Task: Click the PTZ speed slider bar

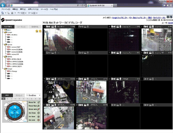Action: pyautogui.click(x=26, y=112)
